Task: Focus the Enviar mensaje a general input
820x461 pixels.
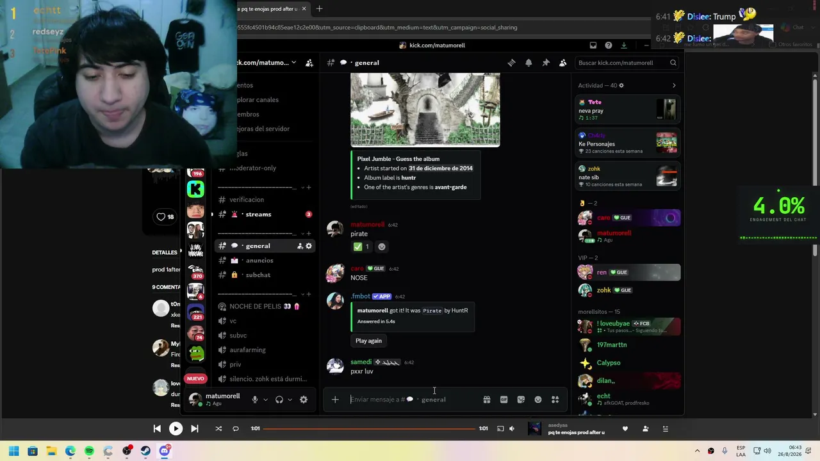Action: [x=413, y=400]
